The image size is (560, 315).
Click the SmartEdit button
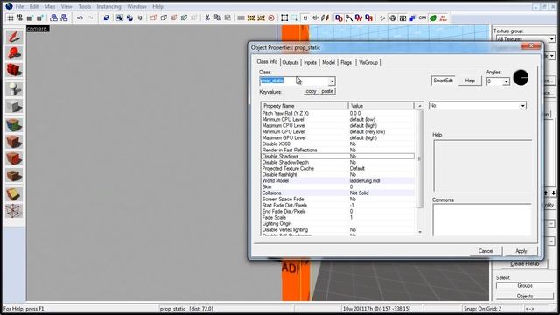point(444,80)
